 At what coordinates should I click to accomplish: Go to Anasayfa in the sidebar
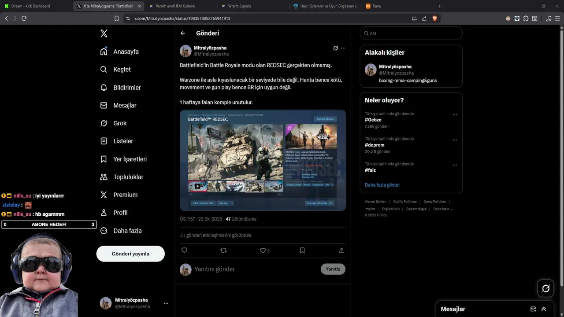coord(119,52)
